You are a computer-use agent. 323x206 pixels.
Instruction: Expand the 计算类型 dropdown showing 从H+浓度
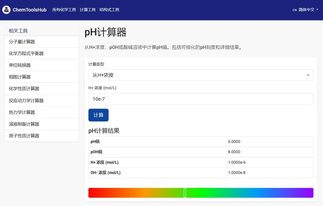pyautogui.click(x=201, y=75)
